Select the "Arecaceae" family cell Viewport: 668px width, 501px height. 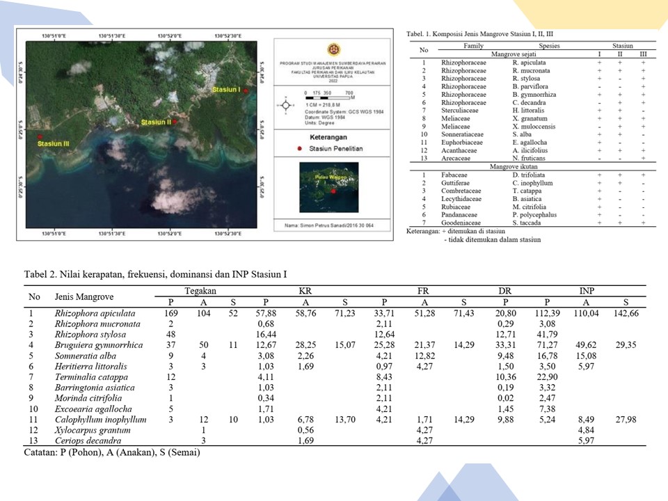(x=456, y=158)
